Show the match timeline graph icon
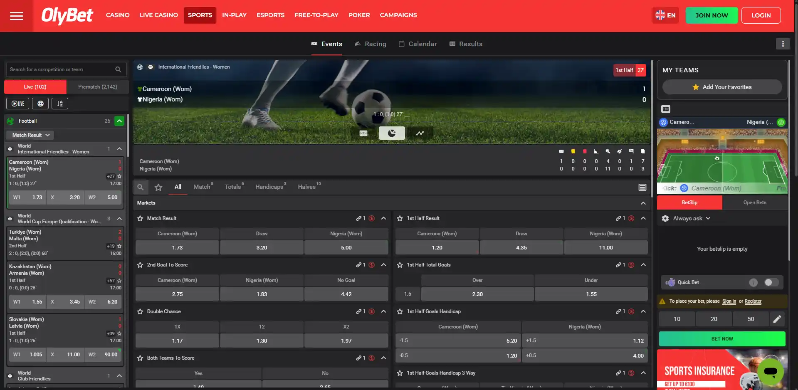This screenshot has height=390, width=798. pos(420,133)
